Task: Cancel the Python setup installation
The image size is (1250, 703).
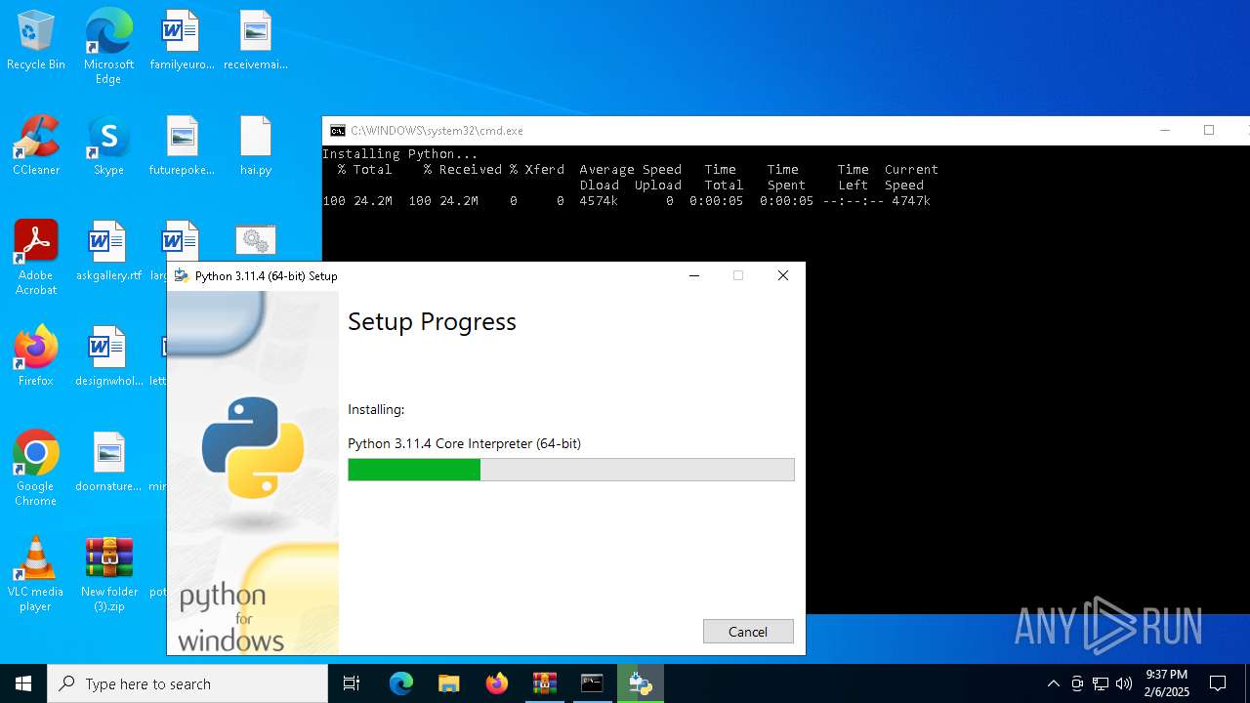Action: (748, 632)
